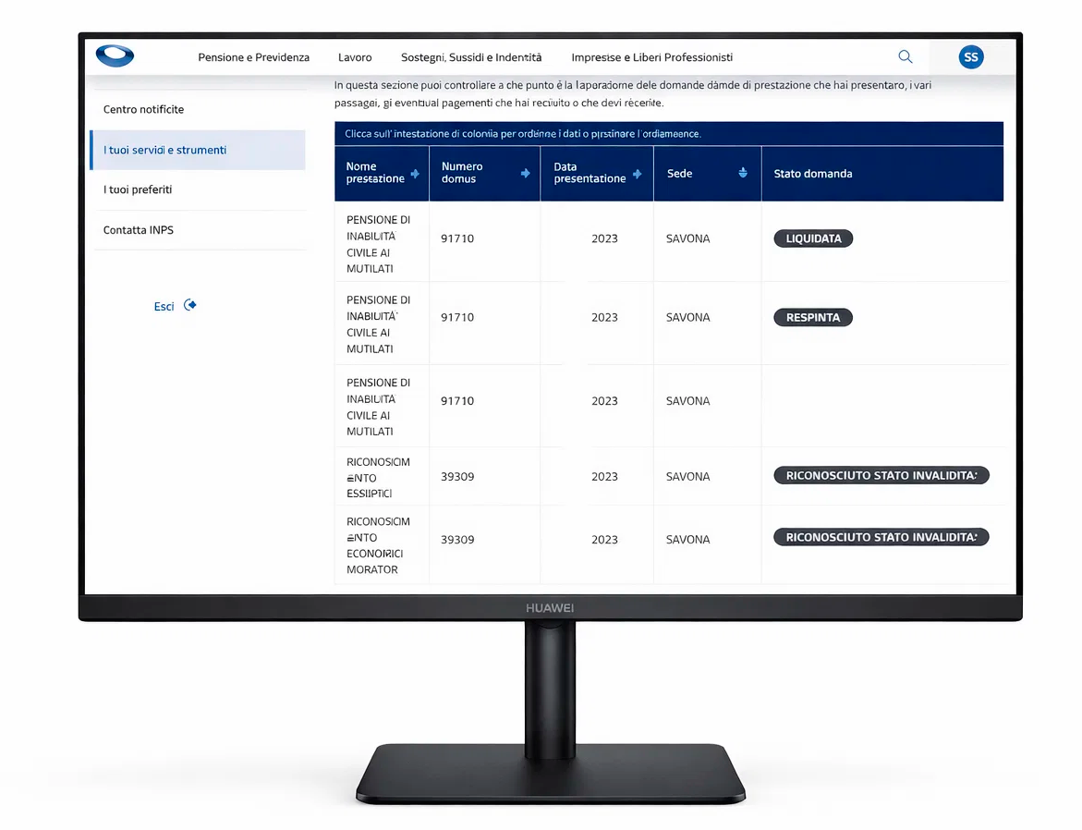Click 2023 in the RESPINTA row

point(604,318)
